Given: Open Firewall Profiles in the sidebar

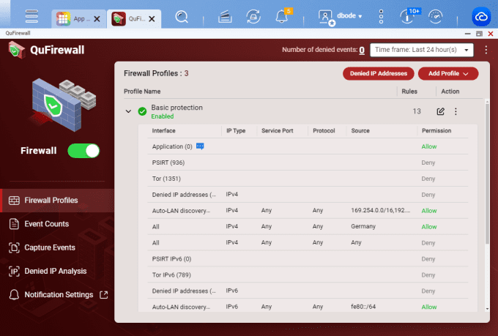Looking at the screenshot, I should tap(57, 201).
